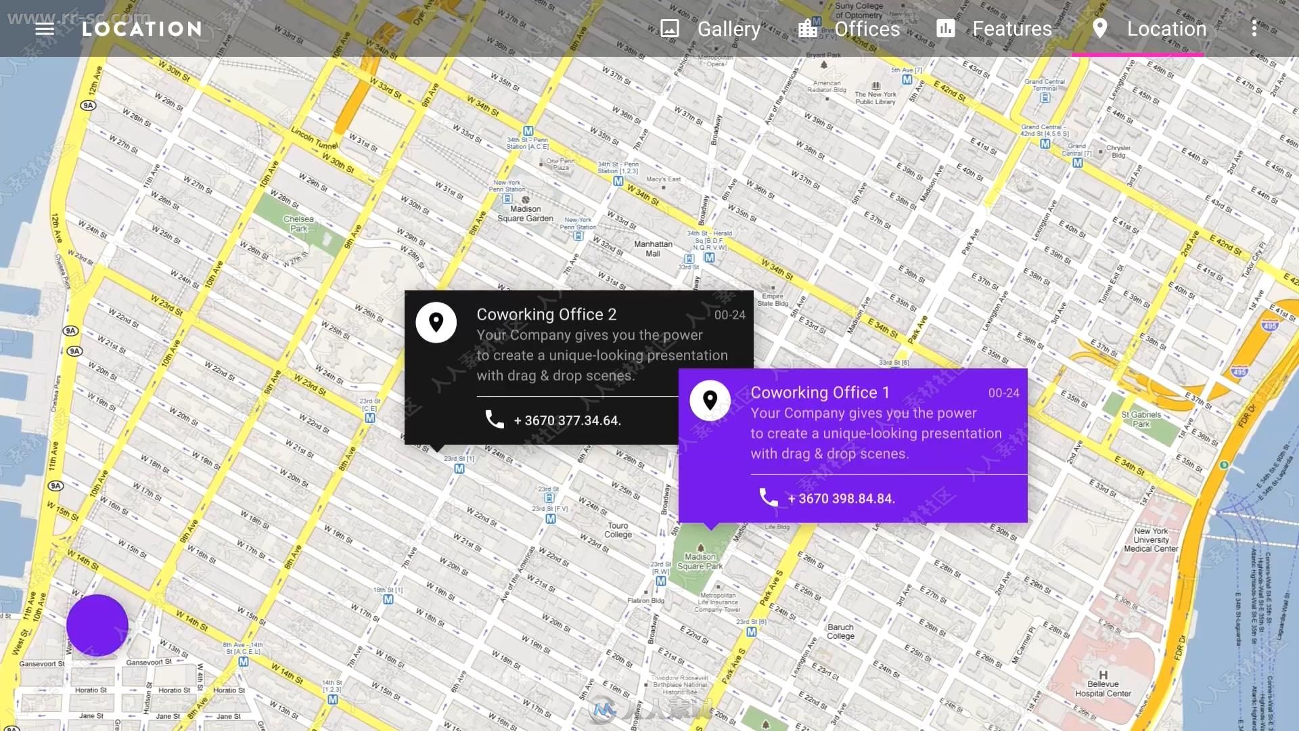Click the 00-24 hours on Office 1 card

click(1004, 393)
